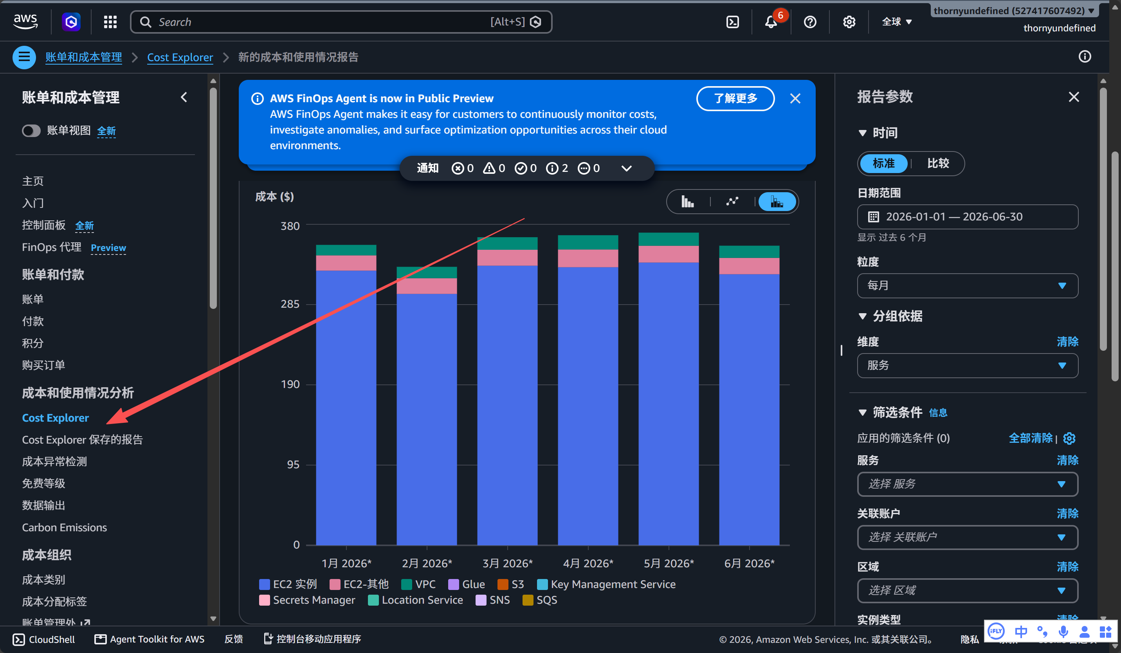Viewport: 1121px width, 653px height.
Task: Open the 账单和成本管理 breadcrumb link
Action: [x=84, y=57]
